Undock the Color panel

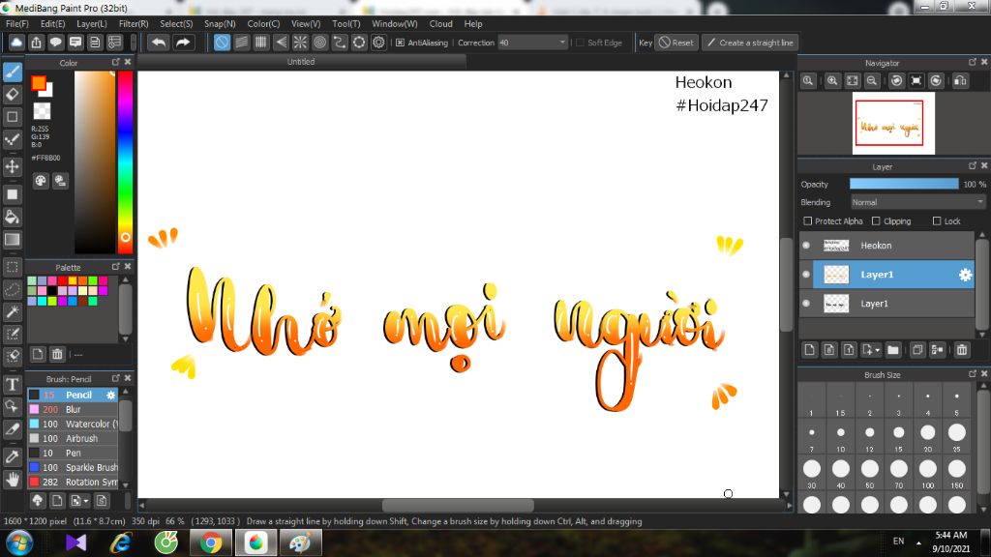[116, 62]
